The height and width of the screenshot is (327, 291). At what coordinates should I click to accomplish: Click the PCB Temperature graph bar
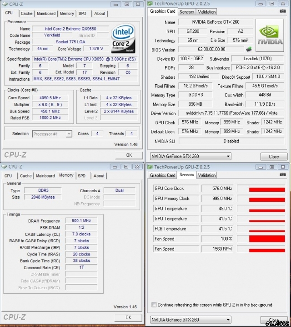tap(267, 231)
